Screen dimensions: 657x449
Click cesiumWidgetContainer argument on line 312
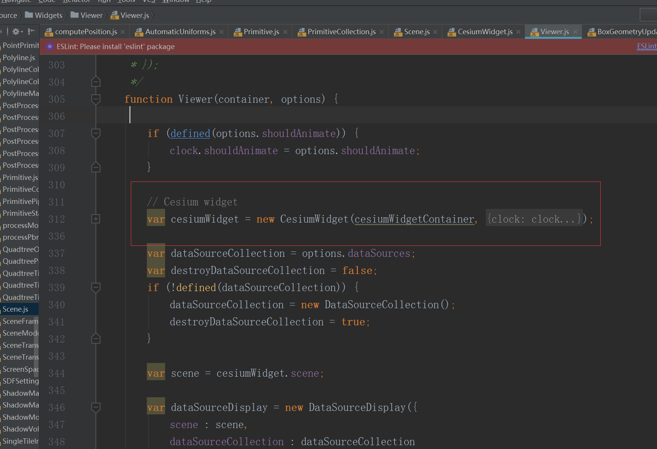pyautogui.click(x=414, y=219)
